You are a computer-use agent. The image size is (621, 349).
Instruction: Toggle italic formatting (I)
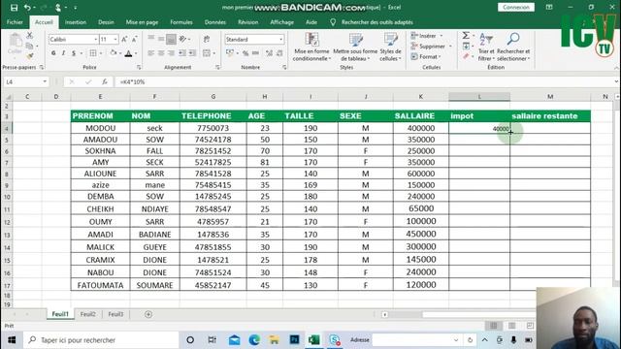tap(63, 53)
